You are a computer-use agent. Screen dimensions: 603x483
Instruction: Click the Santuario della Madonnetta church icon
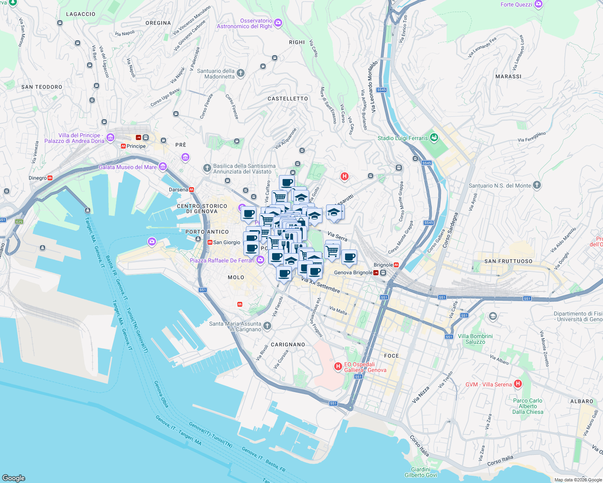[240, 73]
